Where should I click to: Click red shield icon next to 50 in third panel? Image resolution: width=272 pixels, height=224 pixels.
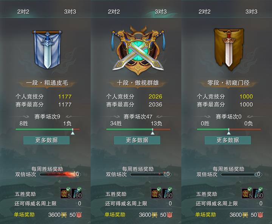pos(260,215)
